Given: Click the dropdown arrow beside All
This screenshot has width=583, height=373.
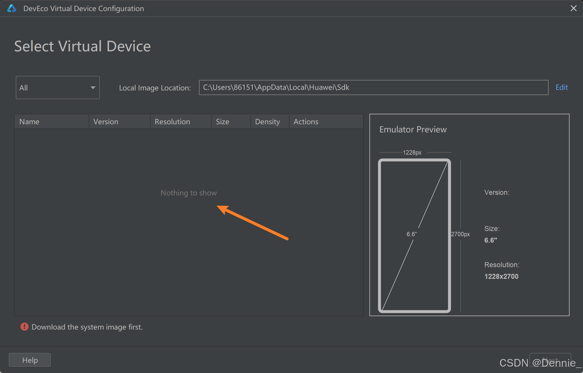Looking at the screenshot, I should tap(93, 87).
